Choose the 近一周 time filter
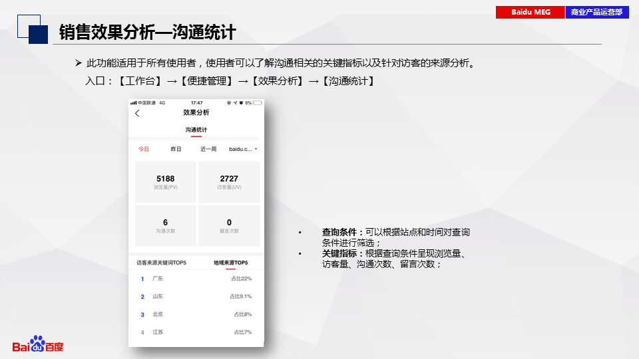 208,149
